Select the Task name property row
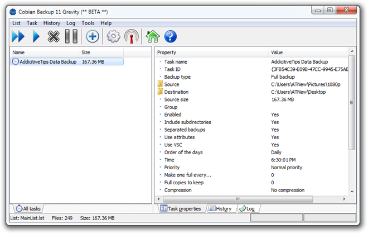The image size is (368, 234). tap(252, 61)
